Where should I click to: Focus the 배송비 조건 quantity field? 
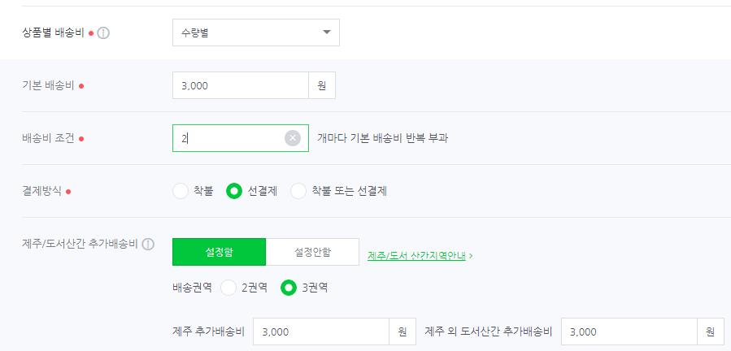pyautogui.click(x=241, y=138)
